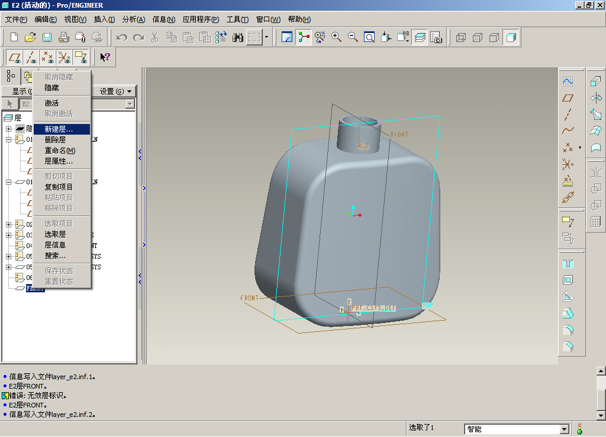The width and height of the screenshot is (606, 437).
Task: Switch to no hidden display mode
Action: [494, 37]
